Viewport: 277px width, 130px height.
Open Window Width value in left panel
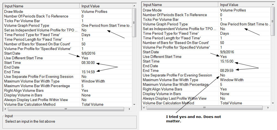[93, 81]
